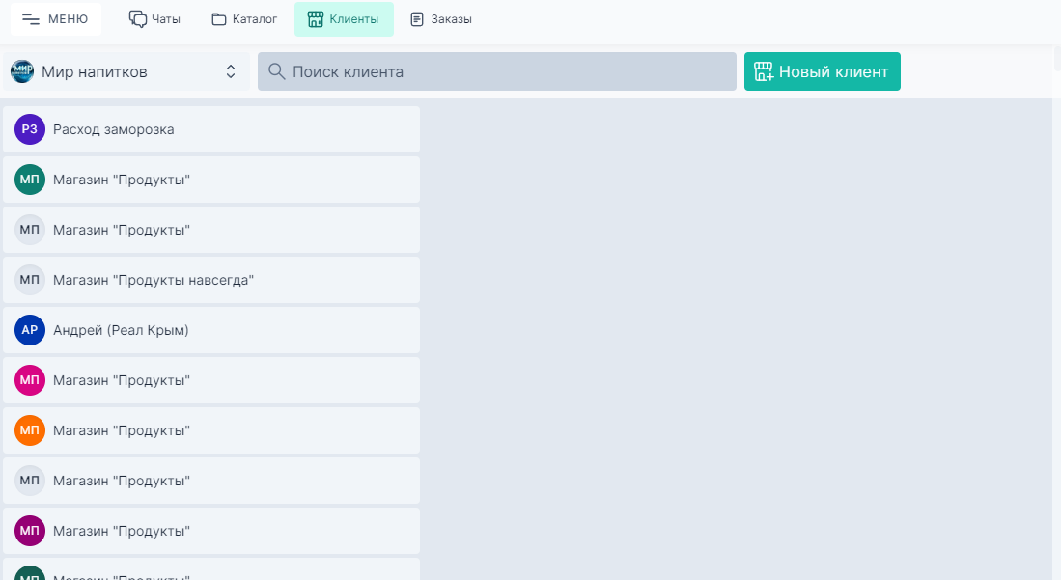Viewport: 1061px width, 580px height.
Task: Click the up-down chevron beside Мир напитков
Action: tap(231, 71)
